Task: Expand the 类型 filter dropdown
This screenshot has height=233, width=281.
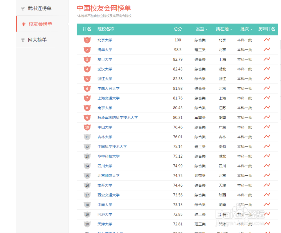Action: coord(201,29)
